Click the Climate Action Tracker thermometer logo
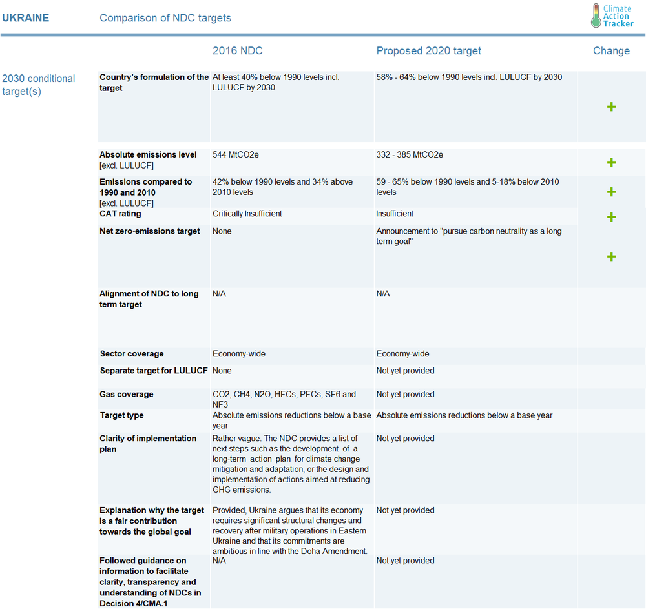This screenshot has height=609, width=646. [x=612, y=16]
